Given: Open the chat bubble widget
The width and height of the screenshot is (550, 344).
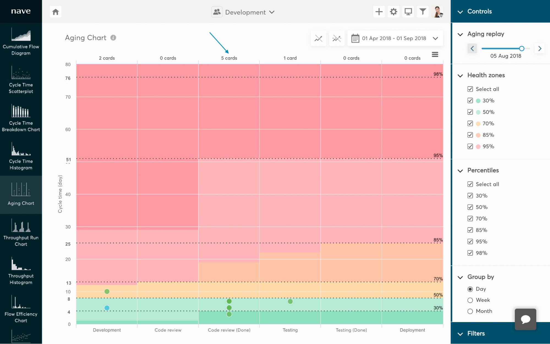Looking at the screenshot, I should [525, 319].
